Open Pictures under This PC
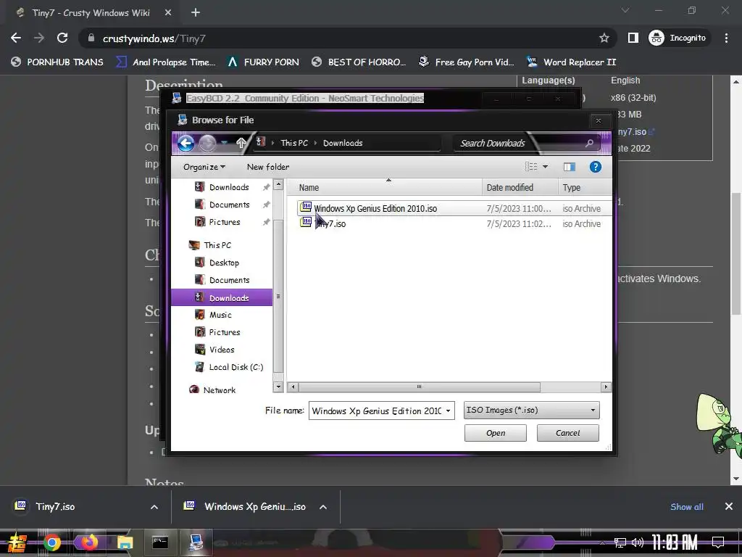Image resolution: width=742 pixels, height=557 pixels. [225, 332]
